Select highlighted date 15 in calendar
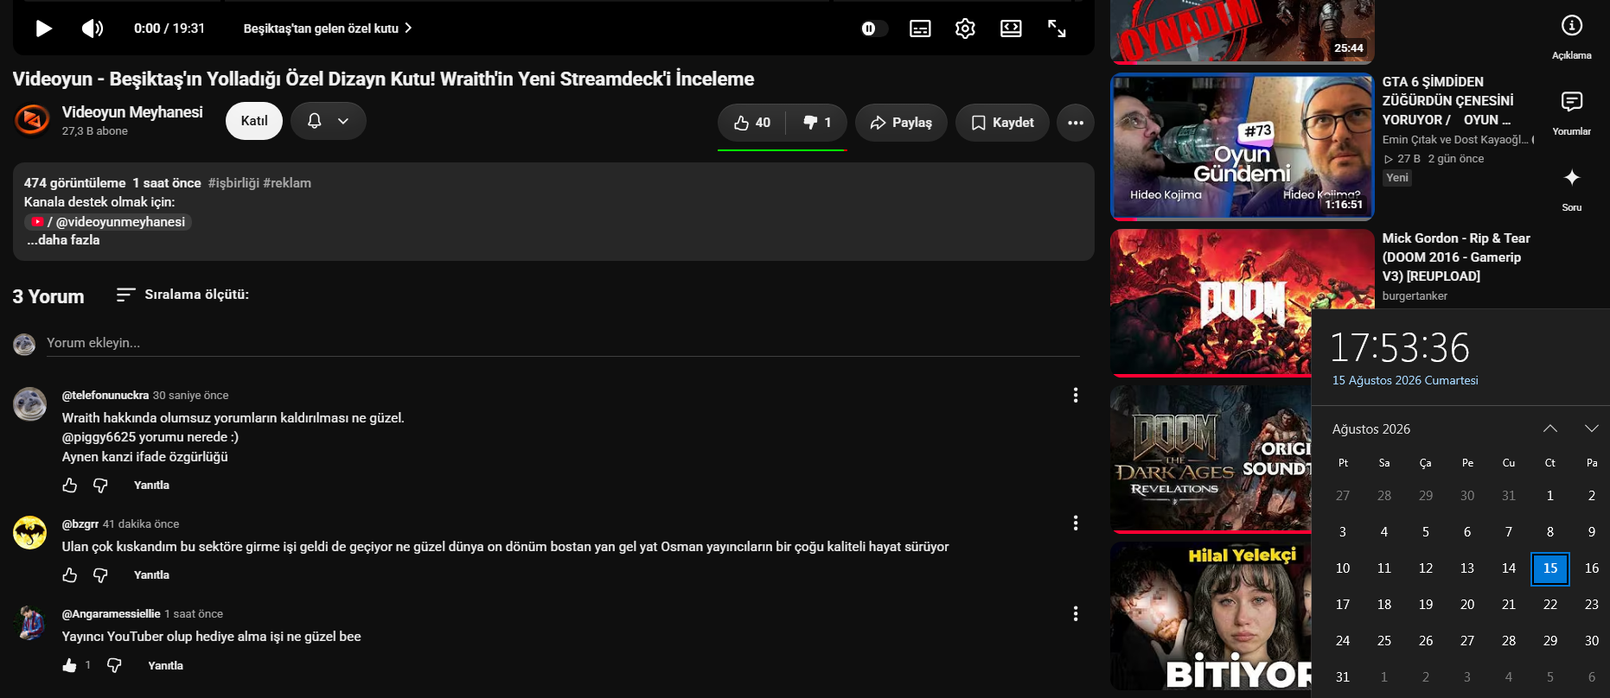Screen dimensions: 1610x698 (x=1550, y=568)
